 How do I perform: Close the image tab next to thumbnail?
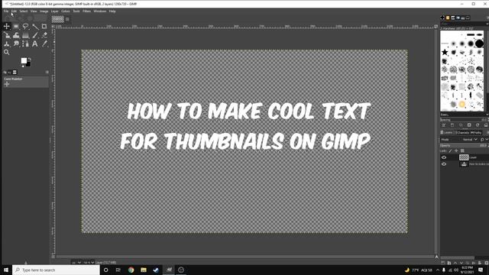[x=67, y=19]
